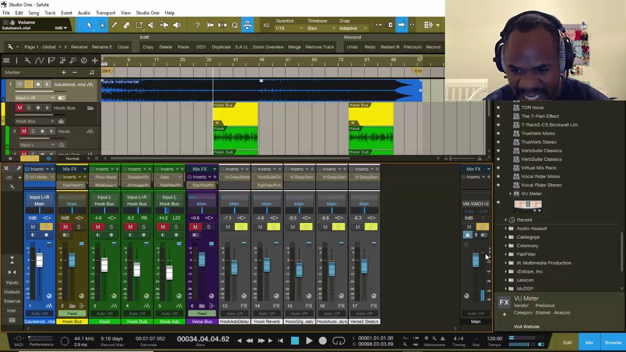Open the Snap Adaptive dropdown
Screen dimensions: 626x352
353,28
